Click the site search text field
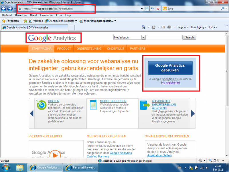The width and height of the screenshot is (229, 172). pos(164,37)
